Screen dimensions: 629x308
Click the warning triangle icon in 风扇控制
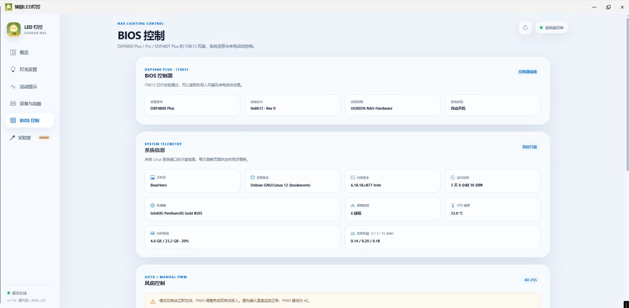tap(153, 301)
